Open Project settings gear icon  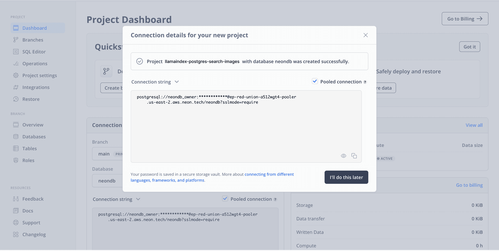coord(16,75)
